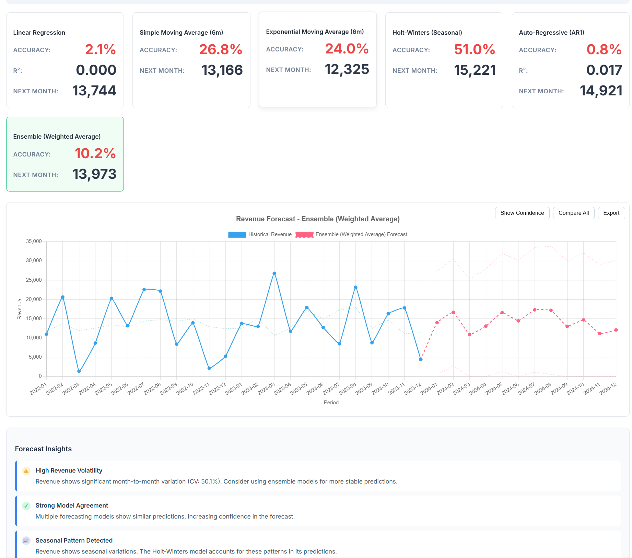Expand the Exponential Moving Average card
This screenshot has width=632, height=558.
tap(317, 59)
